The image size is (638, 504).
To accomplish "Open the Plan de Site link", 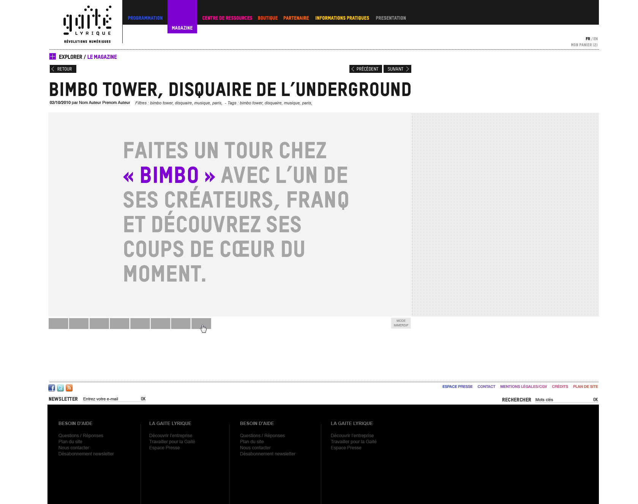I will click(x=586, y=387).
